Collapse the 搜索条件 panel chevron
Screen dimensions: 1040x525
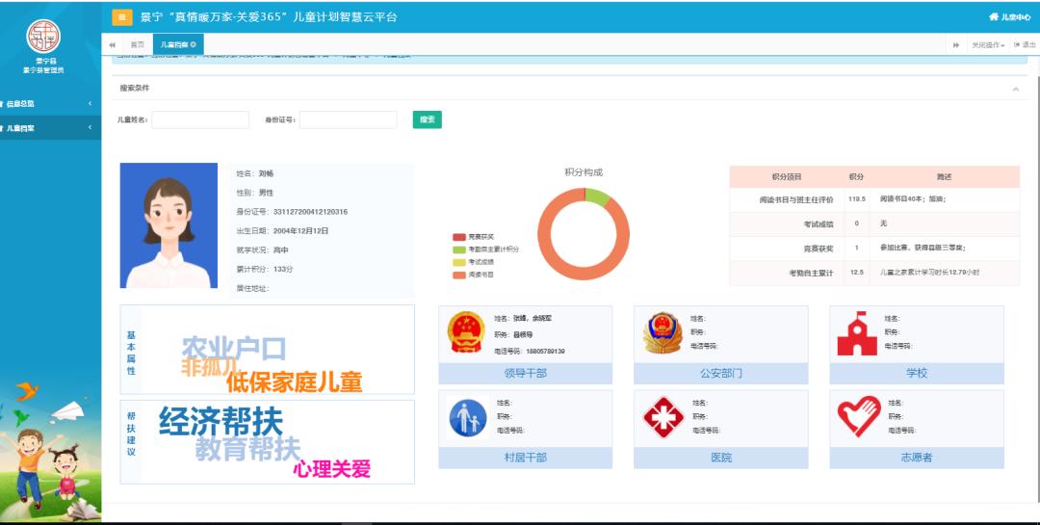click(x=1015, y=89)
